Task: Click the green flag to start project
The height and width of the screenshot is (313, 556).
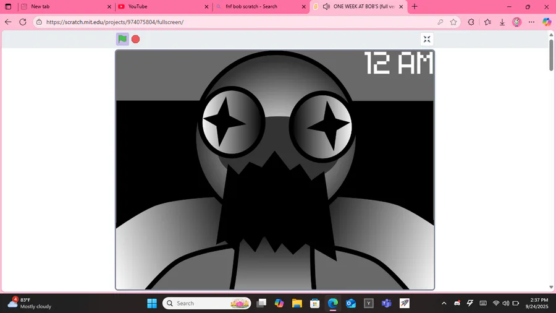Action: coord(122,39)
